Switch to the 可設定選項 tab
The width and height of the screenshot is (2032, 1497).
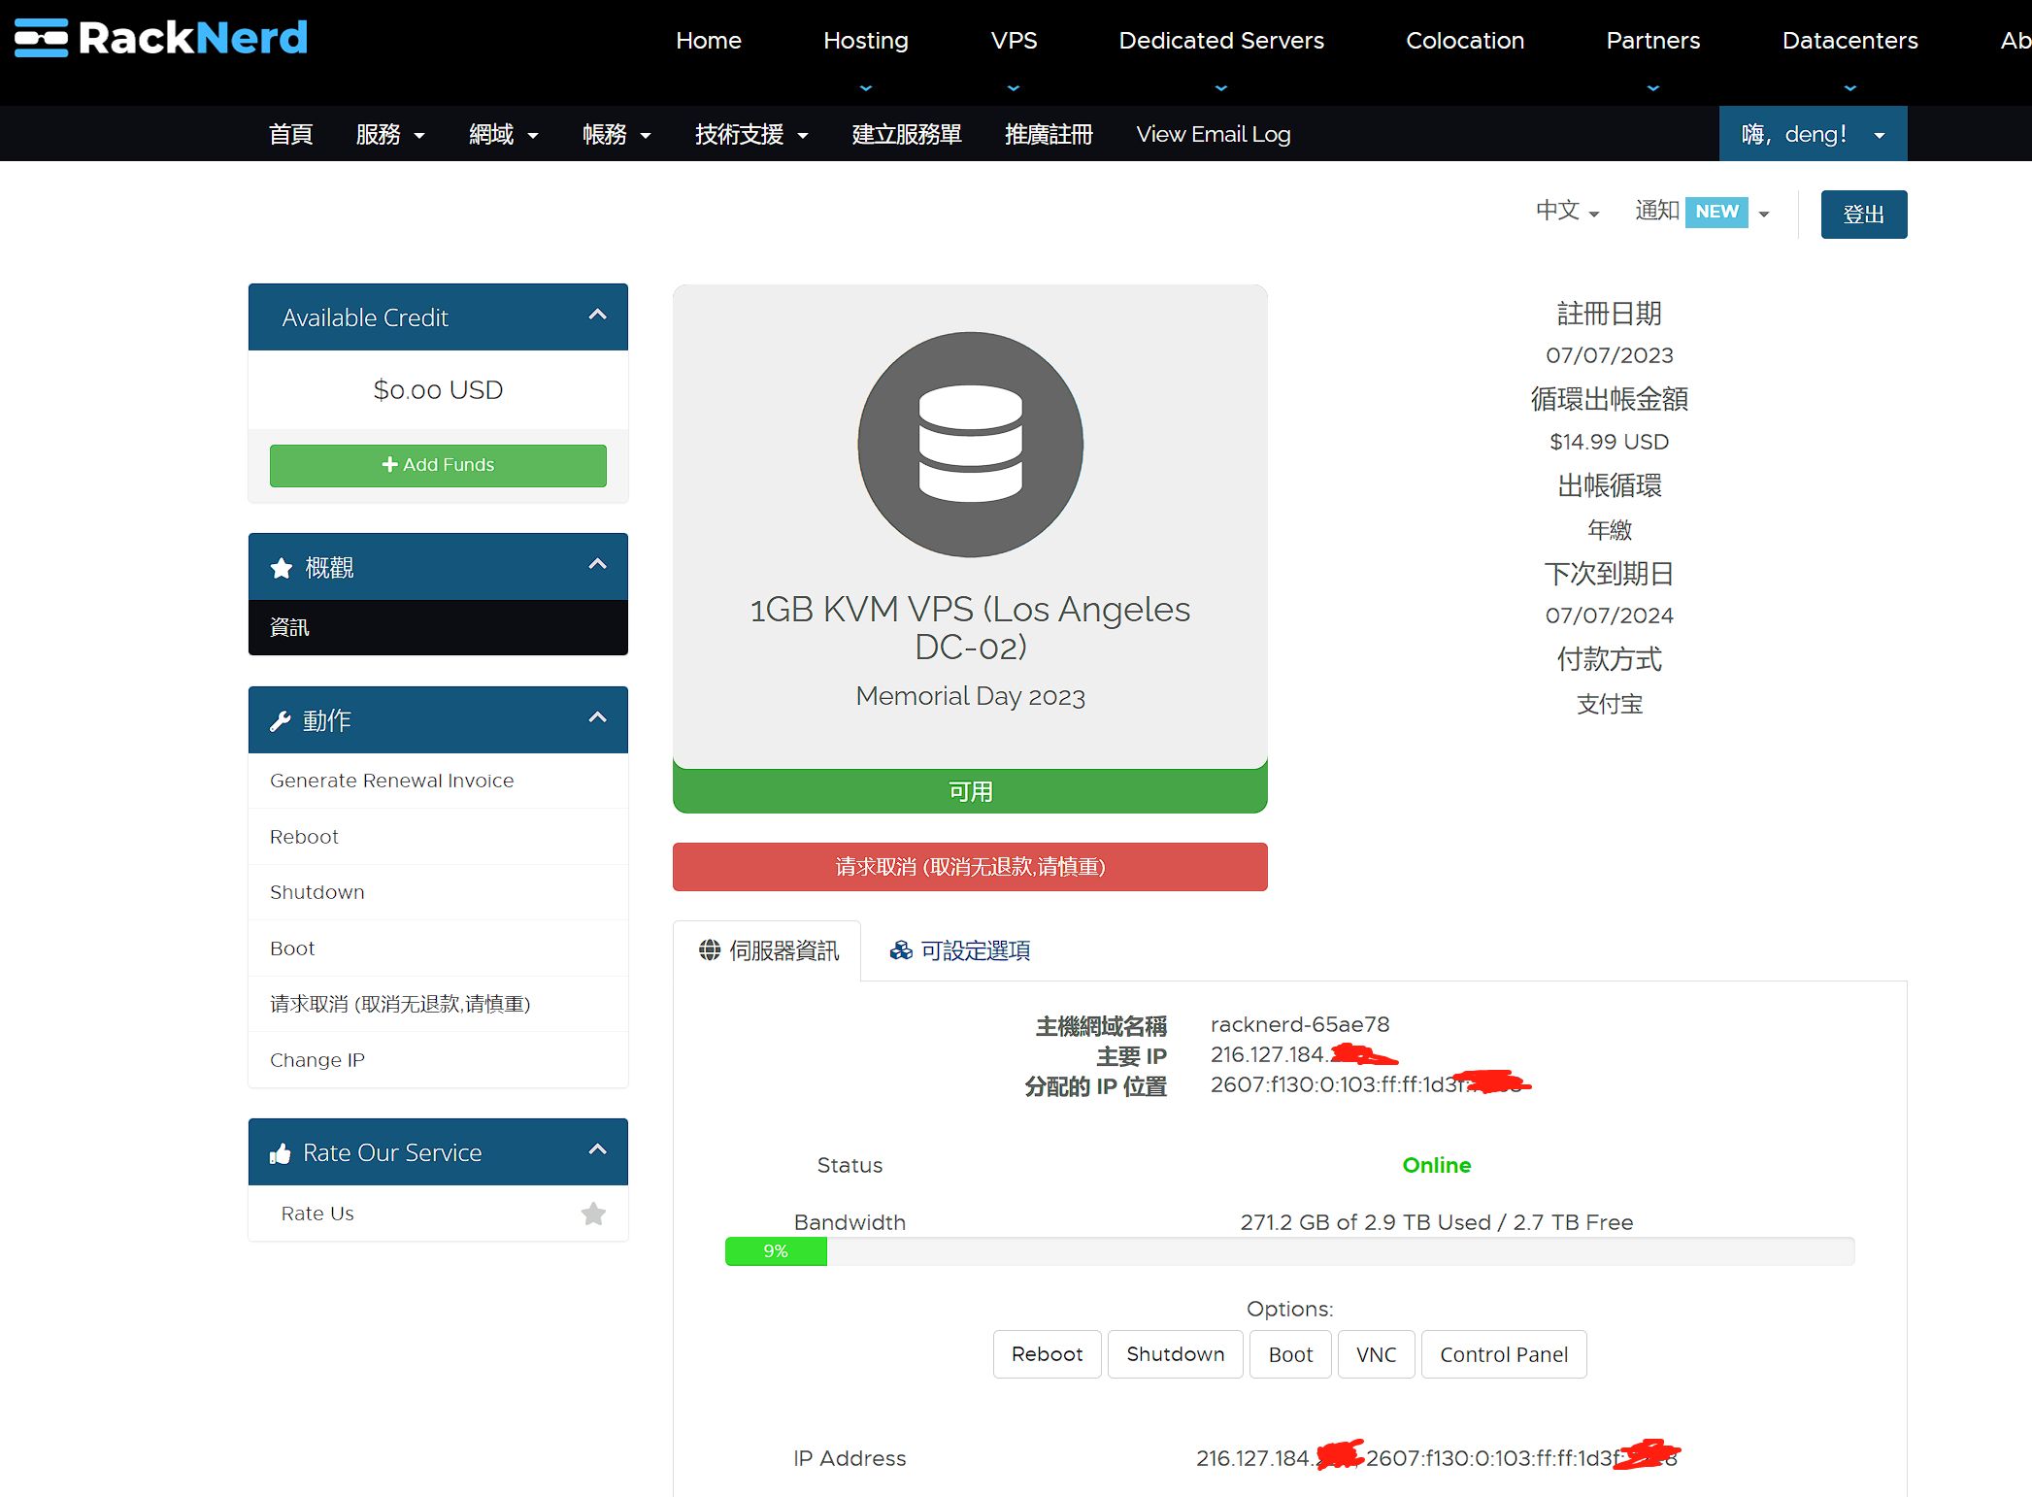pyautogui.click(x=959, y=950)
